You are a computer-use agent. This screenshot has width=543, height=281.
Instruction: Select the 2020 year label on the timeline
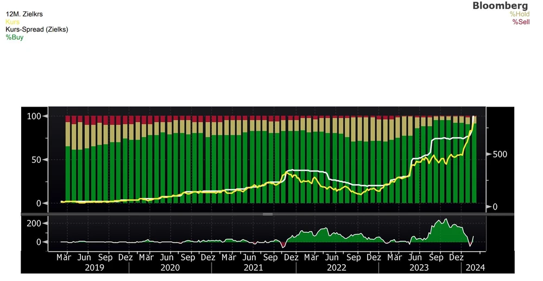pos(169,267)
